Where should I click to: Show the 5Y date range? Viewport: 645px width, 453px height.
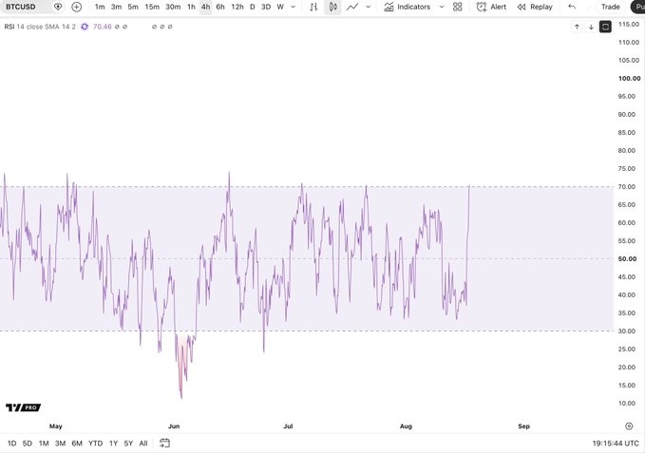pos(128,444)
